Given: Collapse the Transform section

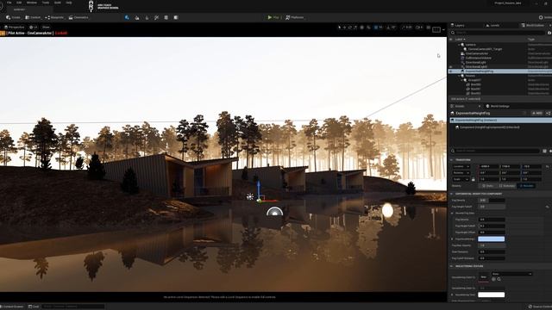Looking at the screenshot, I should point(452,160).
